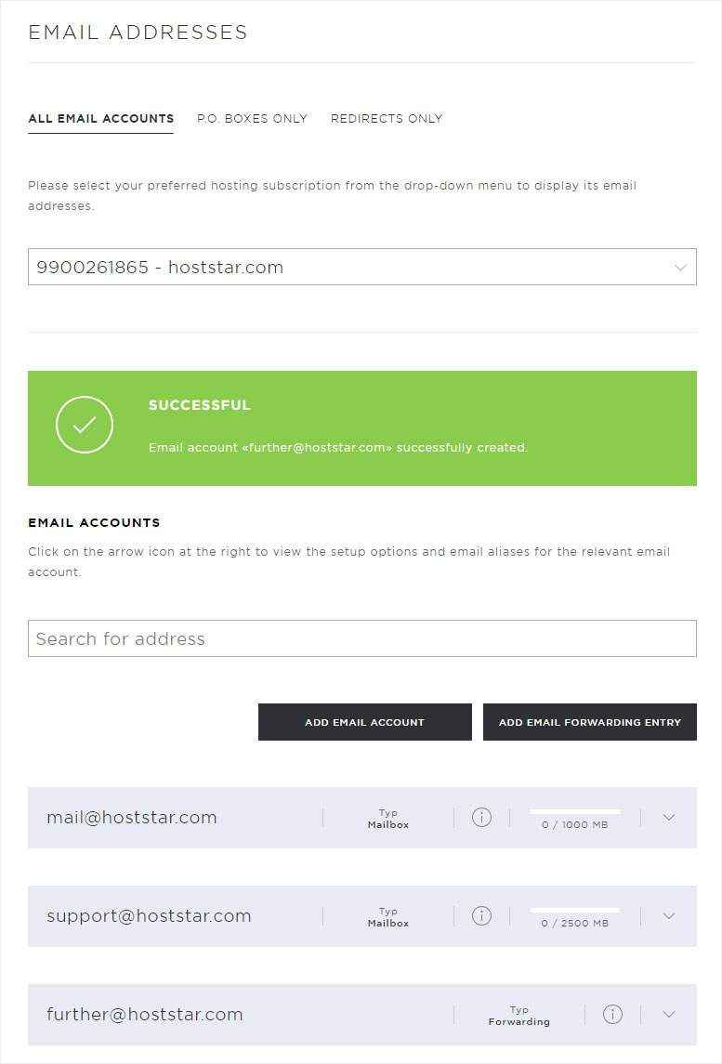
Task: Select All Email Accounts tab
Action: [x=100, y=118]
